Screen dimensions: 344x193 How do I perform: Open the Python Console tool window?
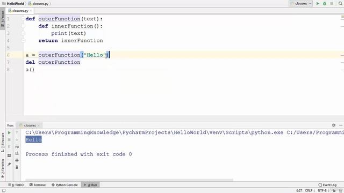point(64,185)
